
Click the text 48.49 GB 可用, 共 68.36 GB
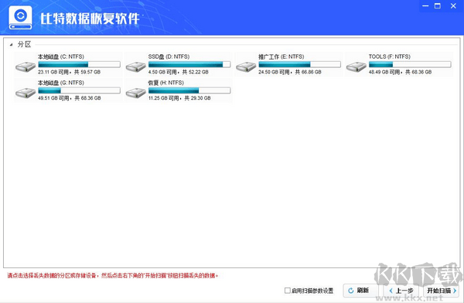[400, 72]
